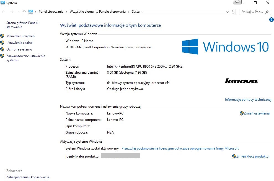Click the Windows 10 flag logo
The width and height of the screenshot is (274, 181).
click(x=190, y=47)
